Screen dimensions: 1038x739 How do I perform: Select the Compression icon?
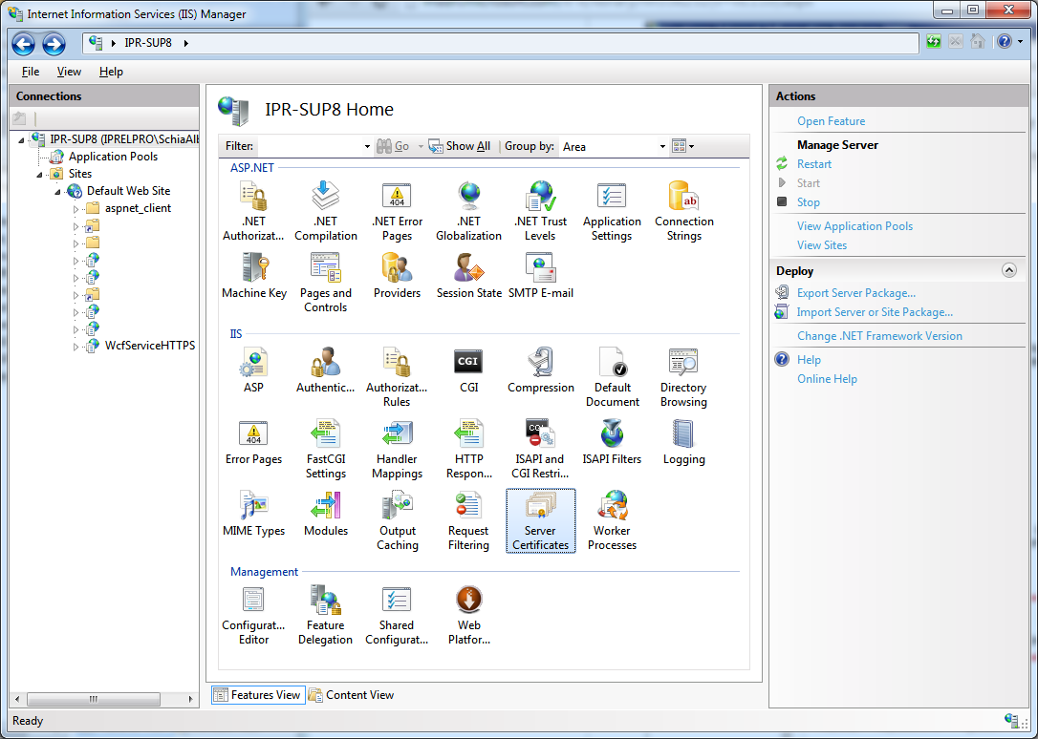pyautogui.click(x=541, y=370)
